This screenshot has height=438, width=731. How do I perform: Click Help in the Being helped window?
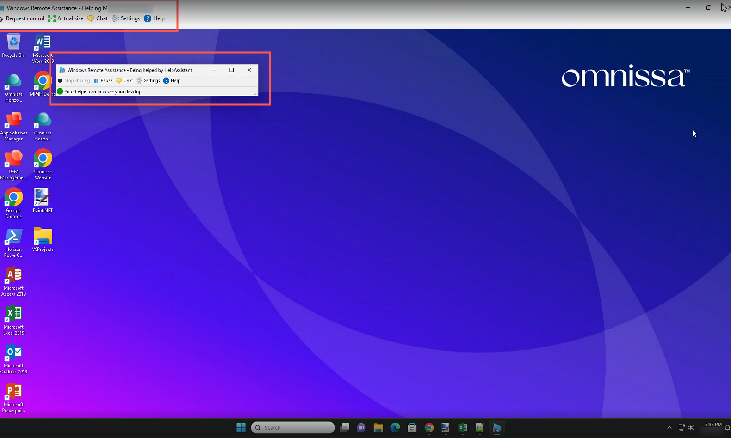pos(172,80)
